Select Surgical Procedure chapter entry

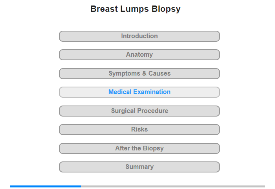[139, 111]
